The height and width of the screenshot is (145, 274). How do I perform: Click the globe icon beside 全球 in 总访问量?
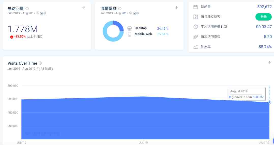point(38,13)
